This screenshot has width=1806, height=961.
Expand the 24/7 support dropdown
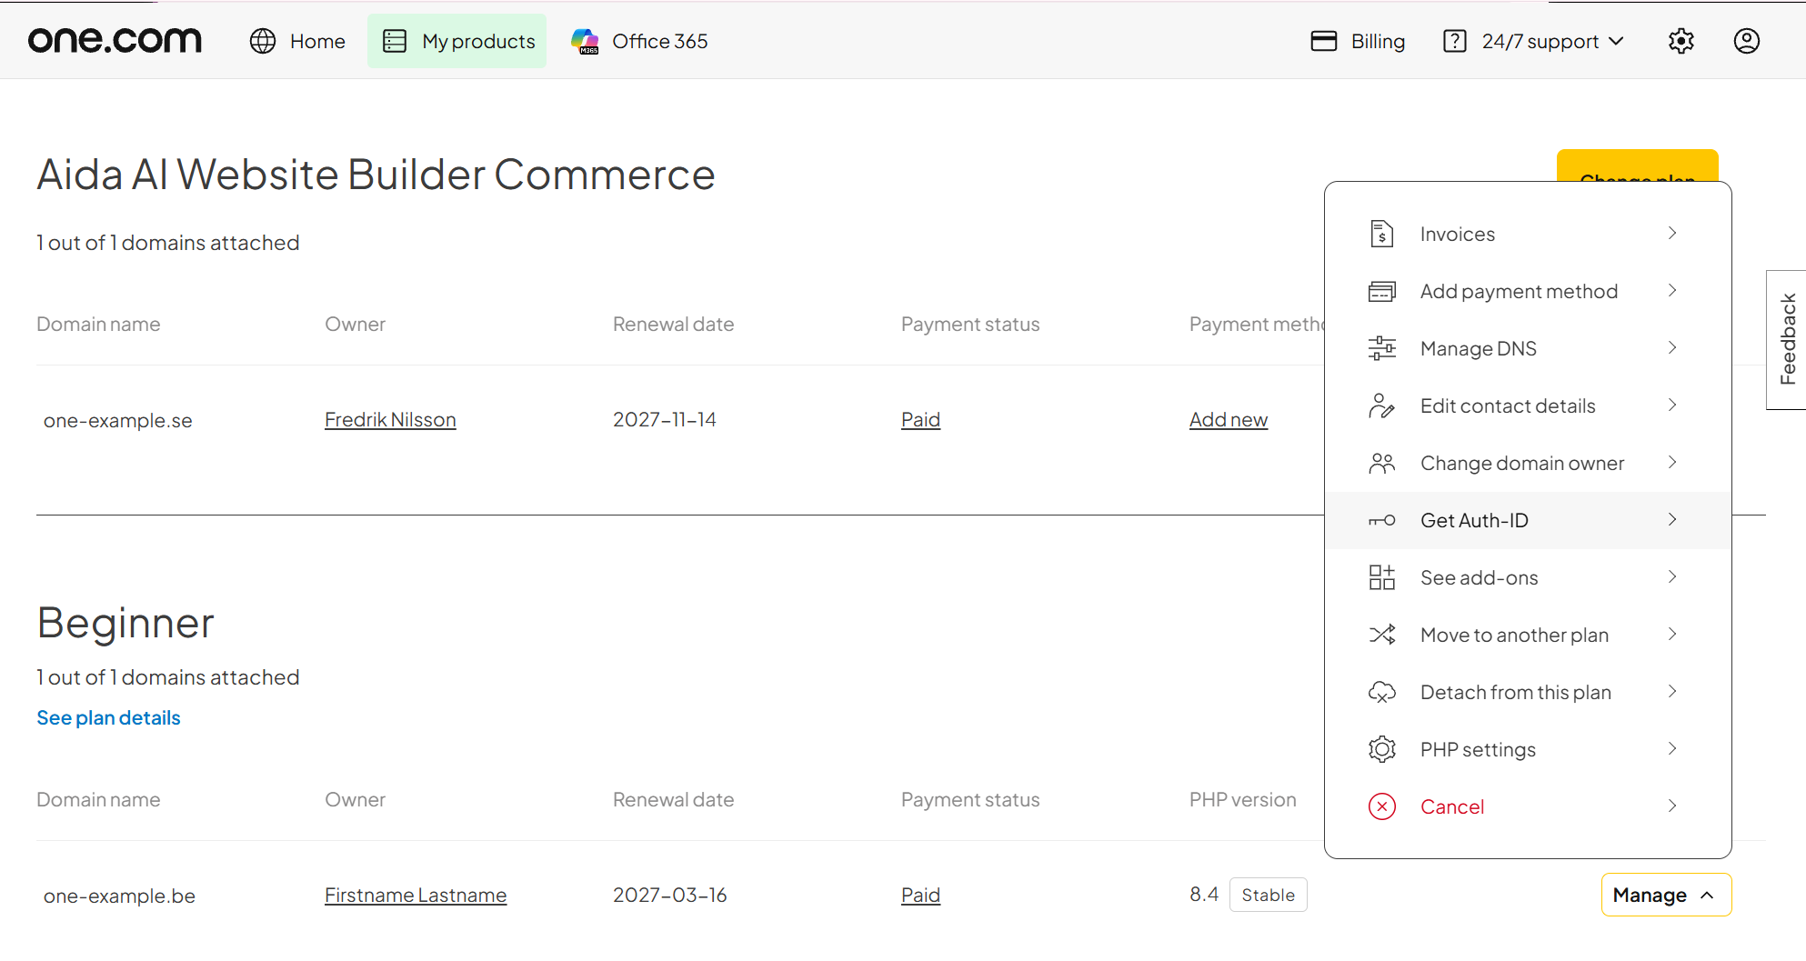point(1533,41)
